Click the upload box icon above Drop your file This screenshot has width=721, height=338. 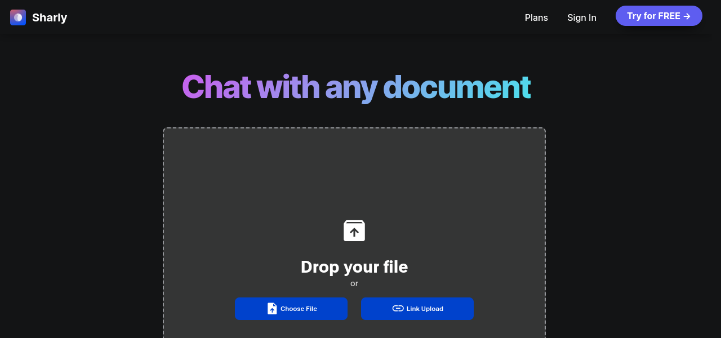tap(354, 230)
